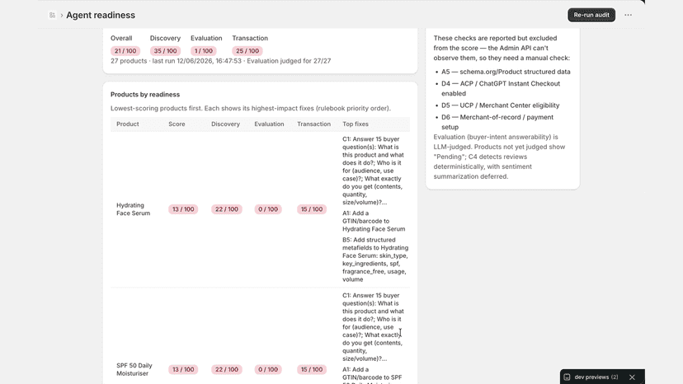Screen dimensions: 683x384
Task: Click the dev previews (2) label
Action: click(596, 377)
